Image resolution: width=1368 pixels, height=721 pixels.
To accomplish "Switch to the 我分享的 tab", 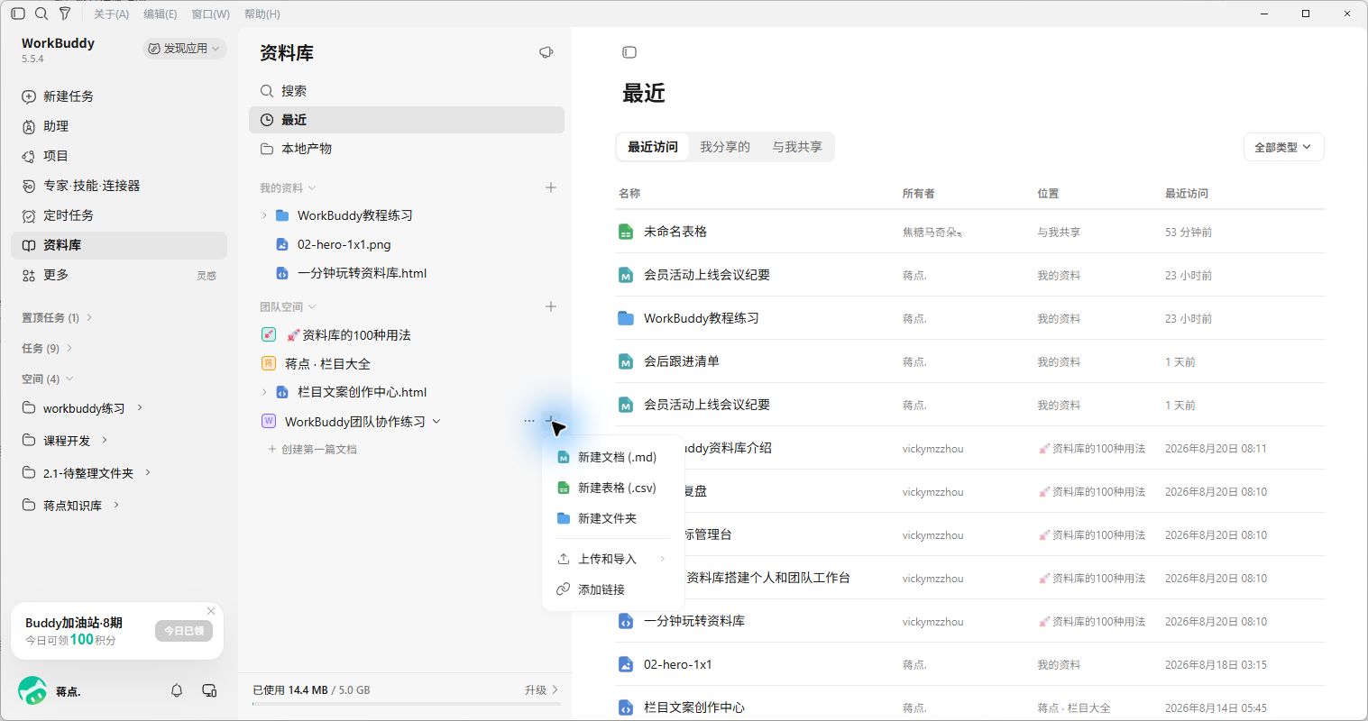I will click(725, 147).
